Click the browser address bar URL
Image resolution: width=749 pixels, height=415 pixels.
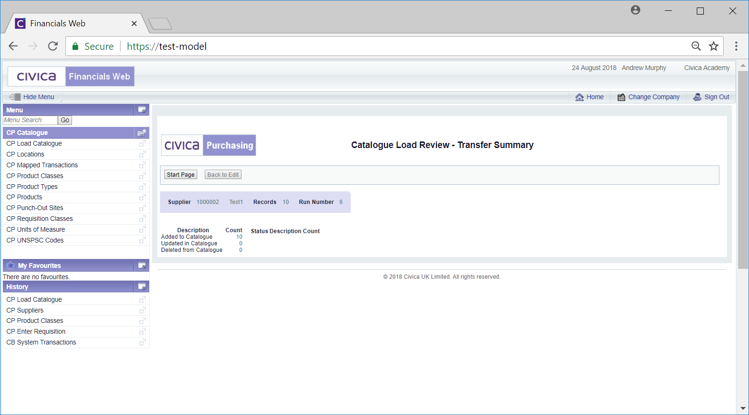[x=167, y=47]
